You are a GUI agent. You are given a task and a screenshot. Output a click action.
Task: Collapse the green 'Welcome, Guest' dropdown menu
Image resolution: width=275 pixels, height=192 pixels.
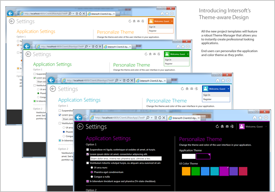point(188,54)
